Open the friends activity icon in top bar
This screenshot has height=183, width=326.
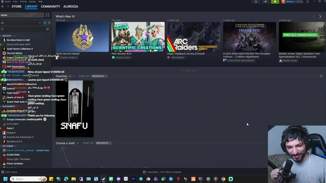click(256, 2)
